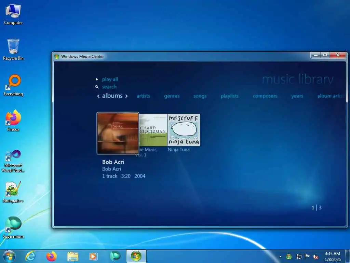Click the play triangle icon beside play all

click(x=97, y=79)
